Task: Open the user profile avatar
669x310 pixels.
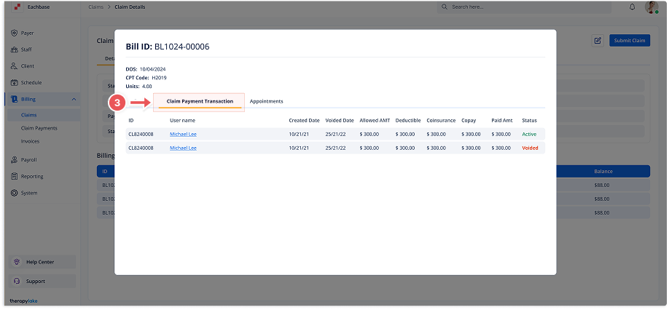Action: [651, 7]
